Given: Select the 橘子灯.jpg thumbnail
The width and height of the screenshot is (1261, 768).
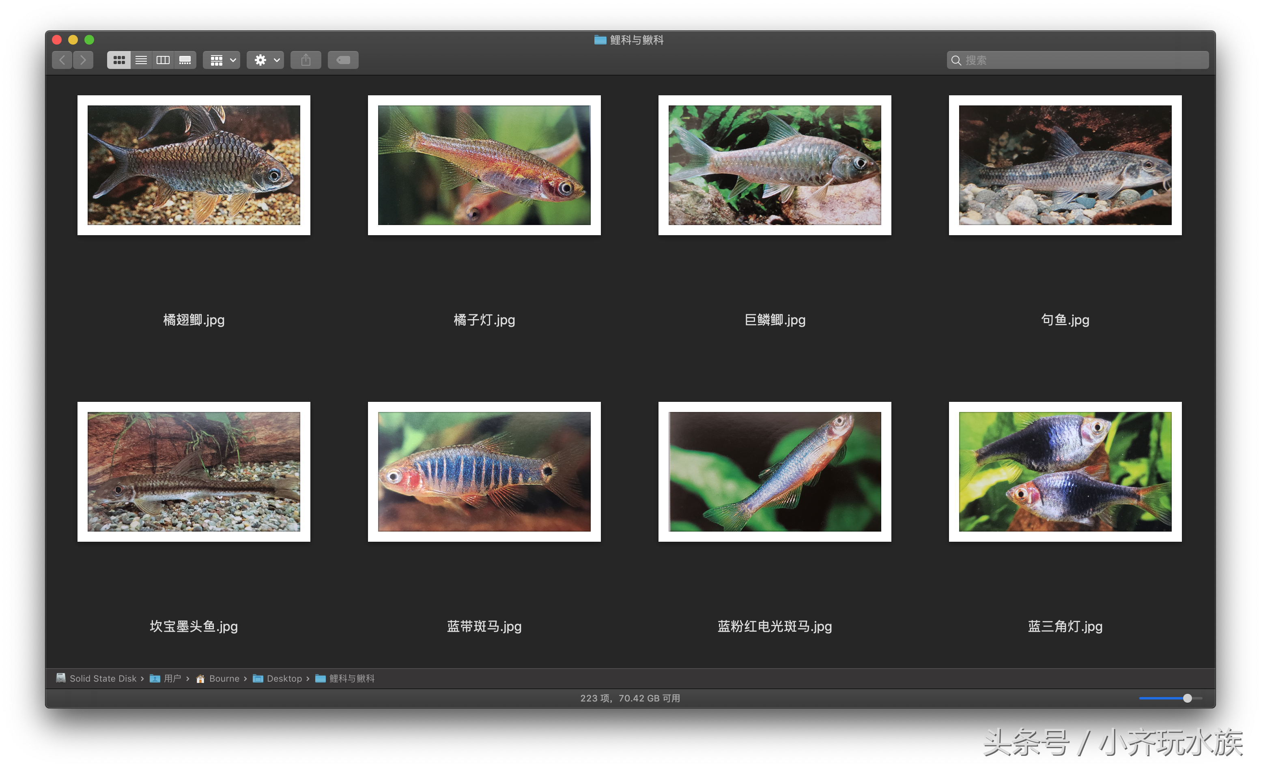Looking at the screenshot, I should point(484,165).
